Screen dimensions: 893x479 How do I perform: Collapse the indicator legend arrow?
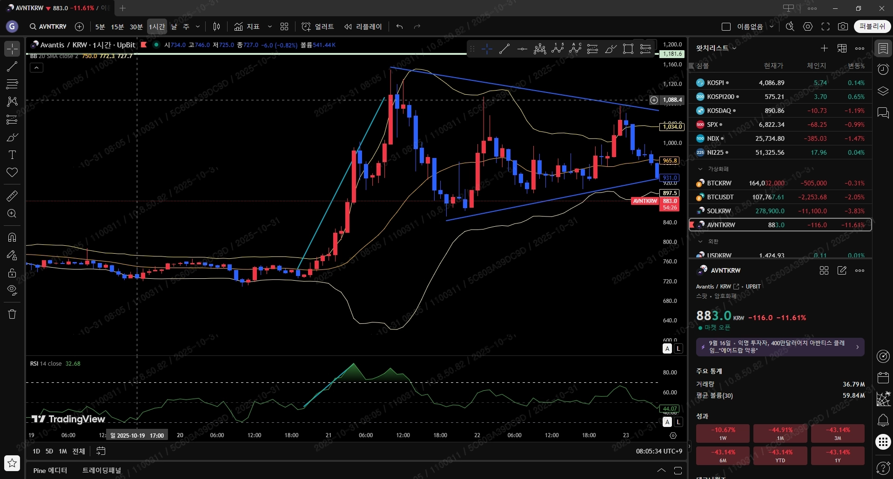pyautogui.click(x=36, y=67)
